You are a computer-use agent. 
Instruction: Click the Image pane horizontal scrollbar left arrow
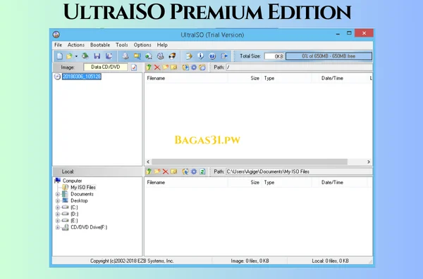[x=148, y=162]
